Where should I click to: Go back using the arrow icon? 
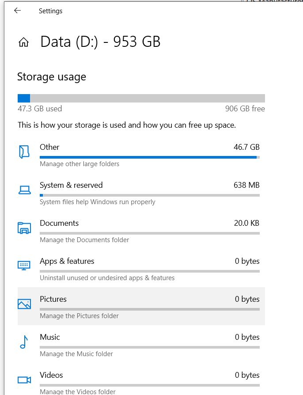point(17,10)
